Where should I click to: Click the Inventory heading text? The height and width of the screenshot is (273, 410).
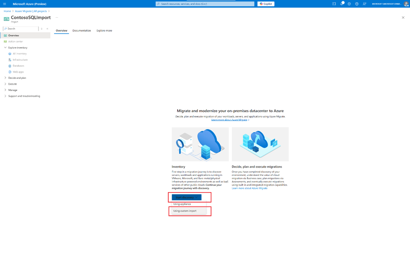179,167
